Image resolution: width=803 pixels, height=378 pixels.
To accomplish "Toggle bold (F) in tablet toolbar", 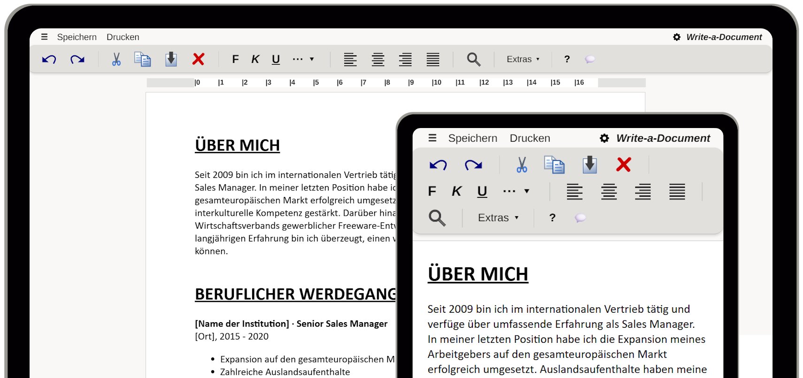I will coord(432,191).
